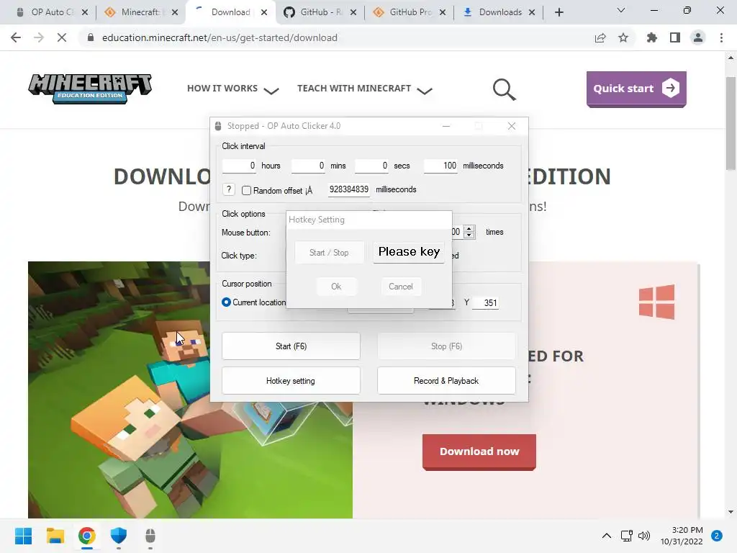
Task: Click the Record & Playback button
Action: [x=446, y=381]
